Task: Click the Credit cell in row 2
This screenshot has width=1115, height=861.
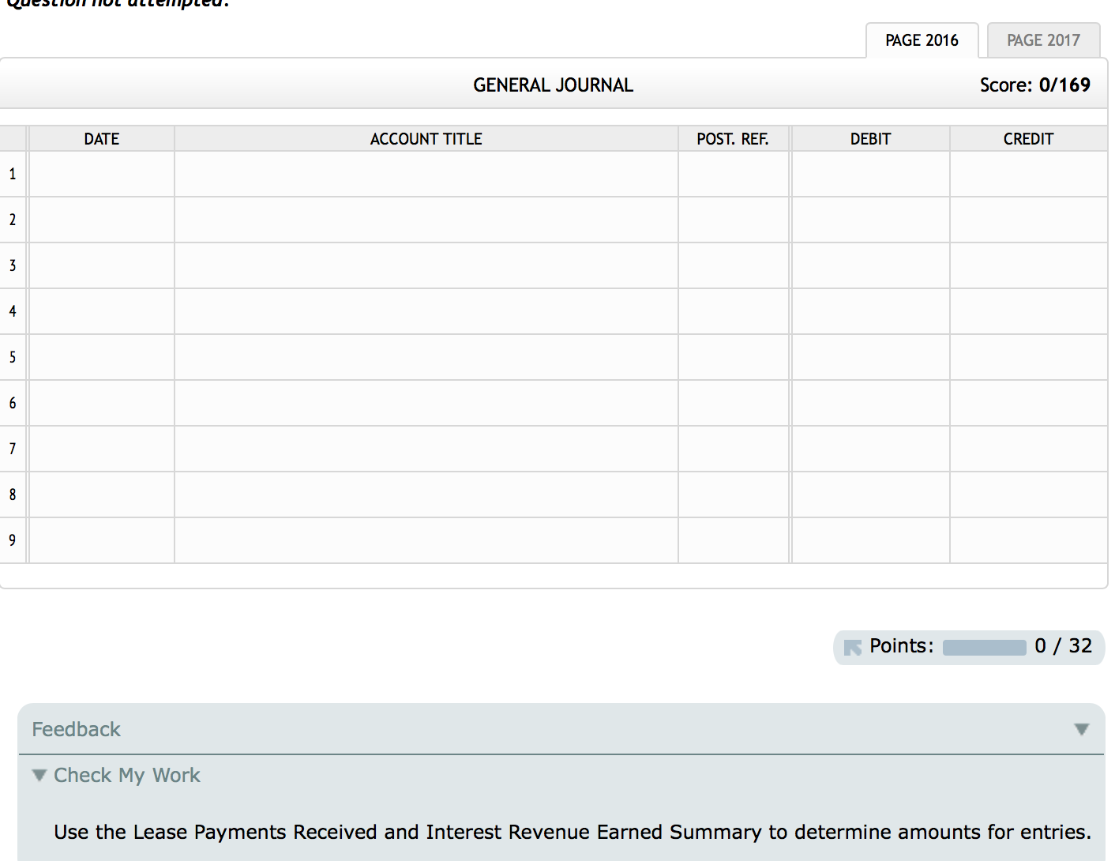Action: [1029, 220]
